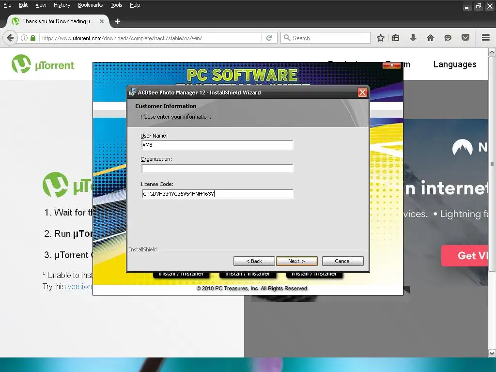Click the page vertical scrollbar thumb
Screen dimensions: 496x372
pyautogui.click(x=492, y=164)
